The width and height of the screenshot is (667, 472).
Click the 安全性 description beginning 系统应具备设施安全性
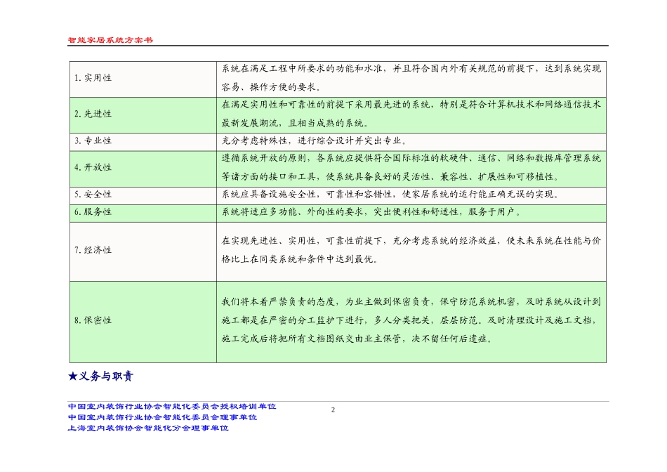pyautogui.click(x=390, y=195)
